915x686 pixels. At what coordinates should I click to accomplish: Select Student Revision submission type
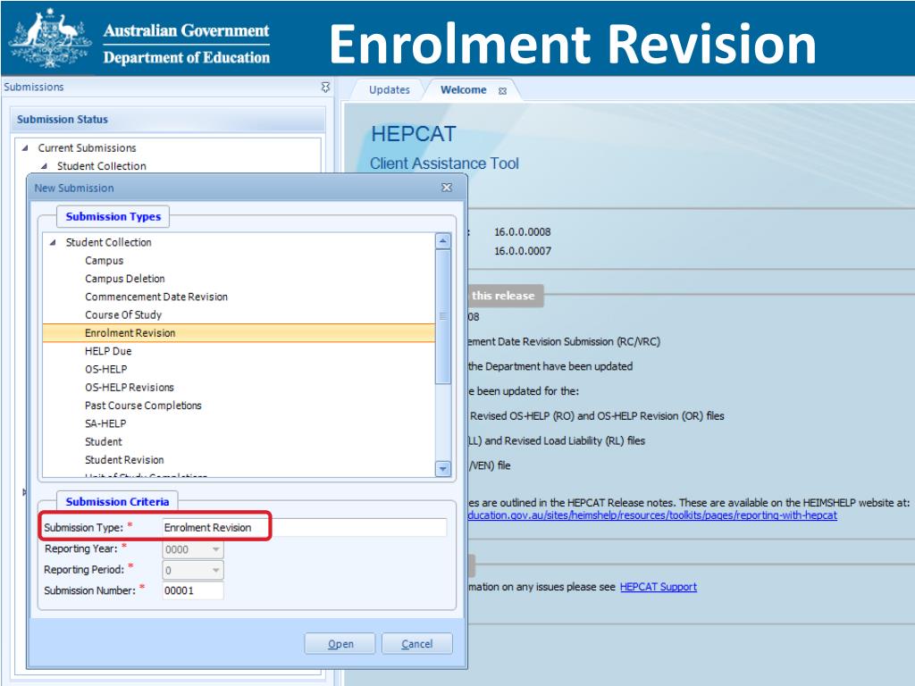click(x=124, y=460)
